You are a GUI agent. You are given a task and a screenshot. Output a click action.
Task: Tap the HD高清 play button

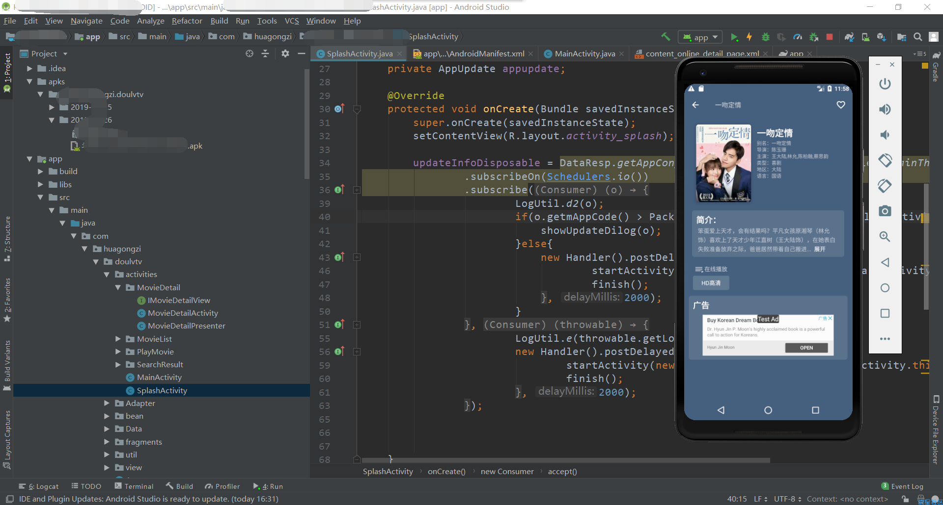[x=711, y=283]
